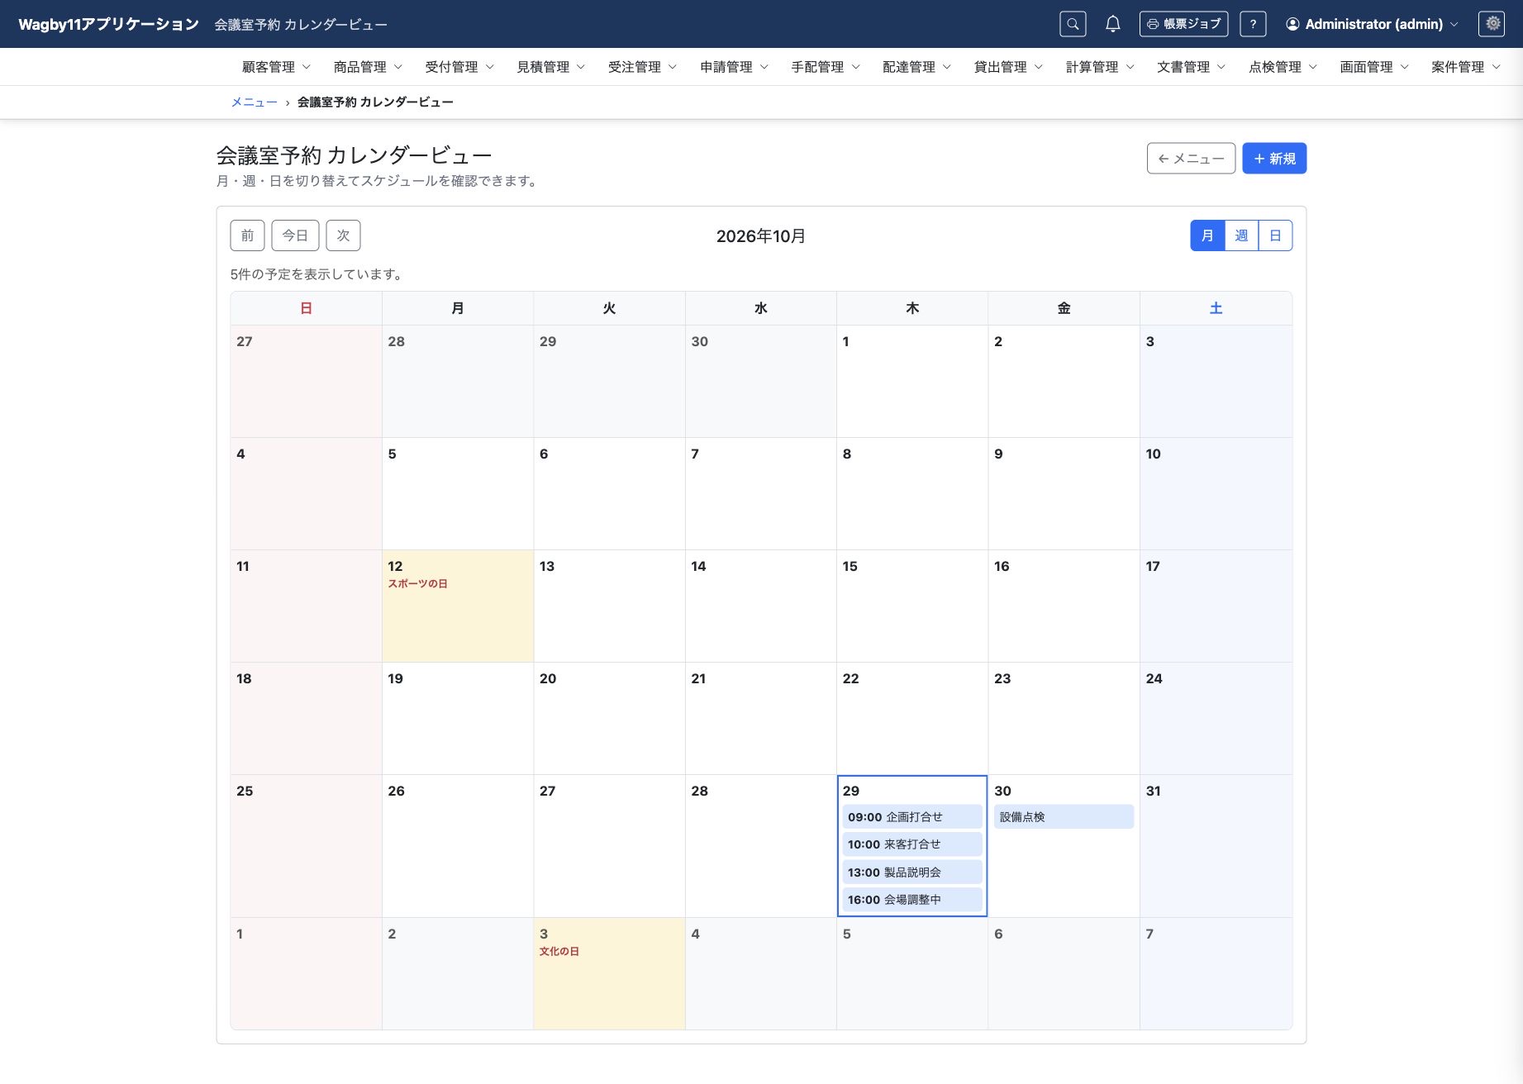Open the 09:00 企画打合せ event
Viewport: 1523px width, 1084px height.
(912, 817)
